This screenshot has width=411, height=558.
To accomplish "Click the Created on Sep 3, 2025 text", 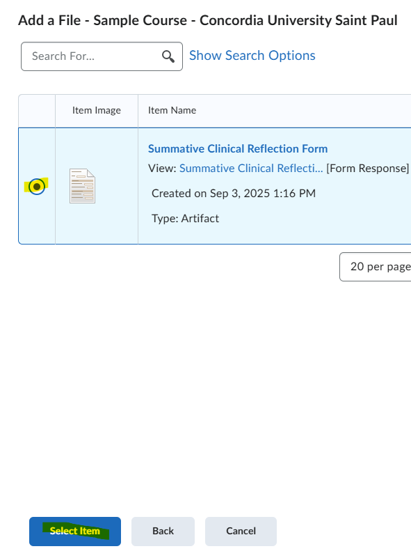I will [x=234, y=193].
